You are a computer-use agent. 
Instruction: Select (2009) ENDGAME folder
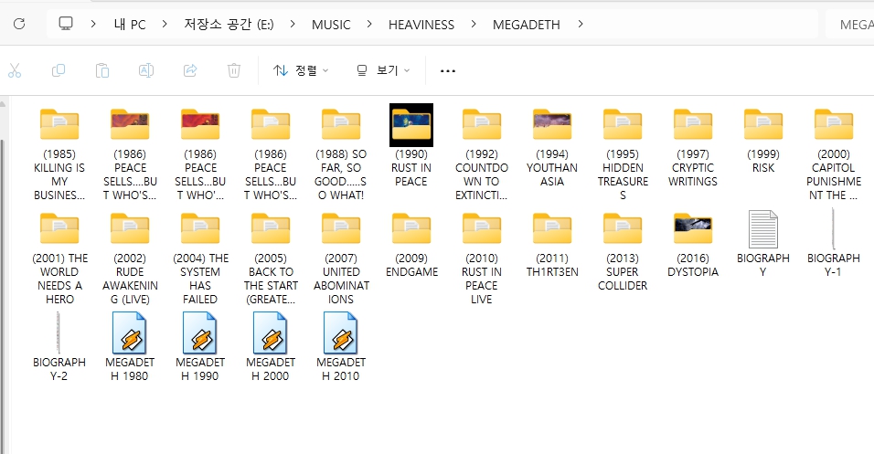411,245
